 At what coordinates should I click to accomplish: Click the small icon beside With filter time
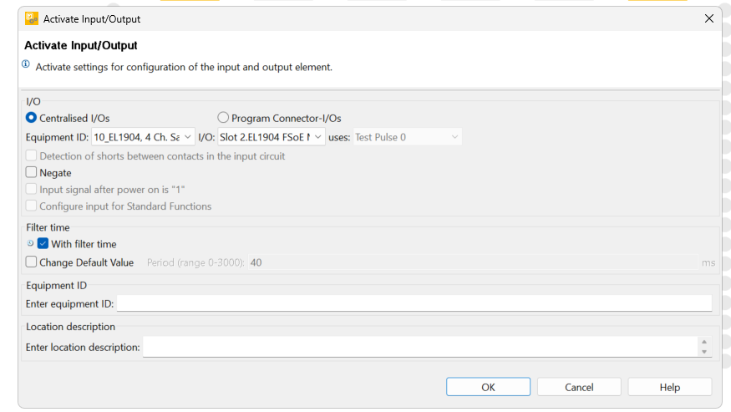(30, 243)
